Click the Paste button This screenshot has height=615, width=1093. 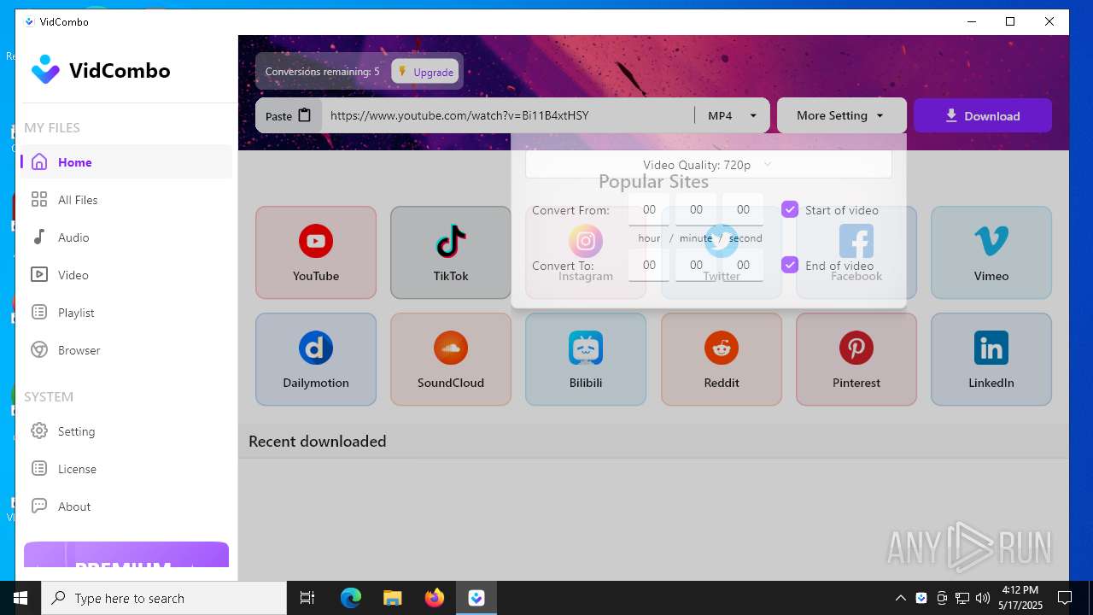(x=289, y=115)
